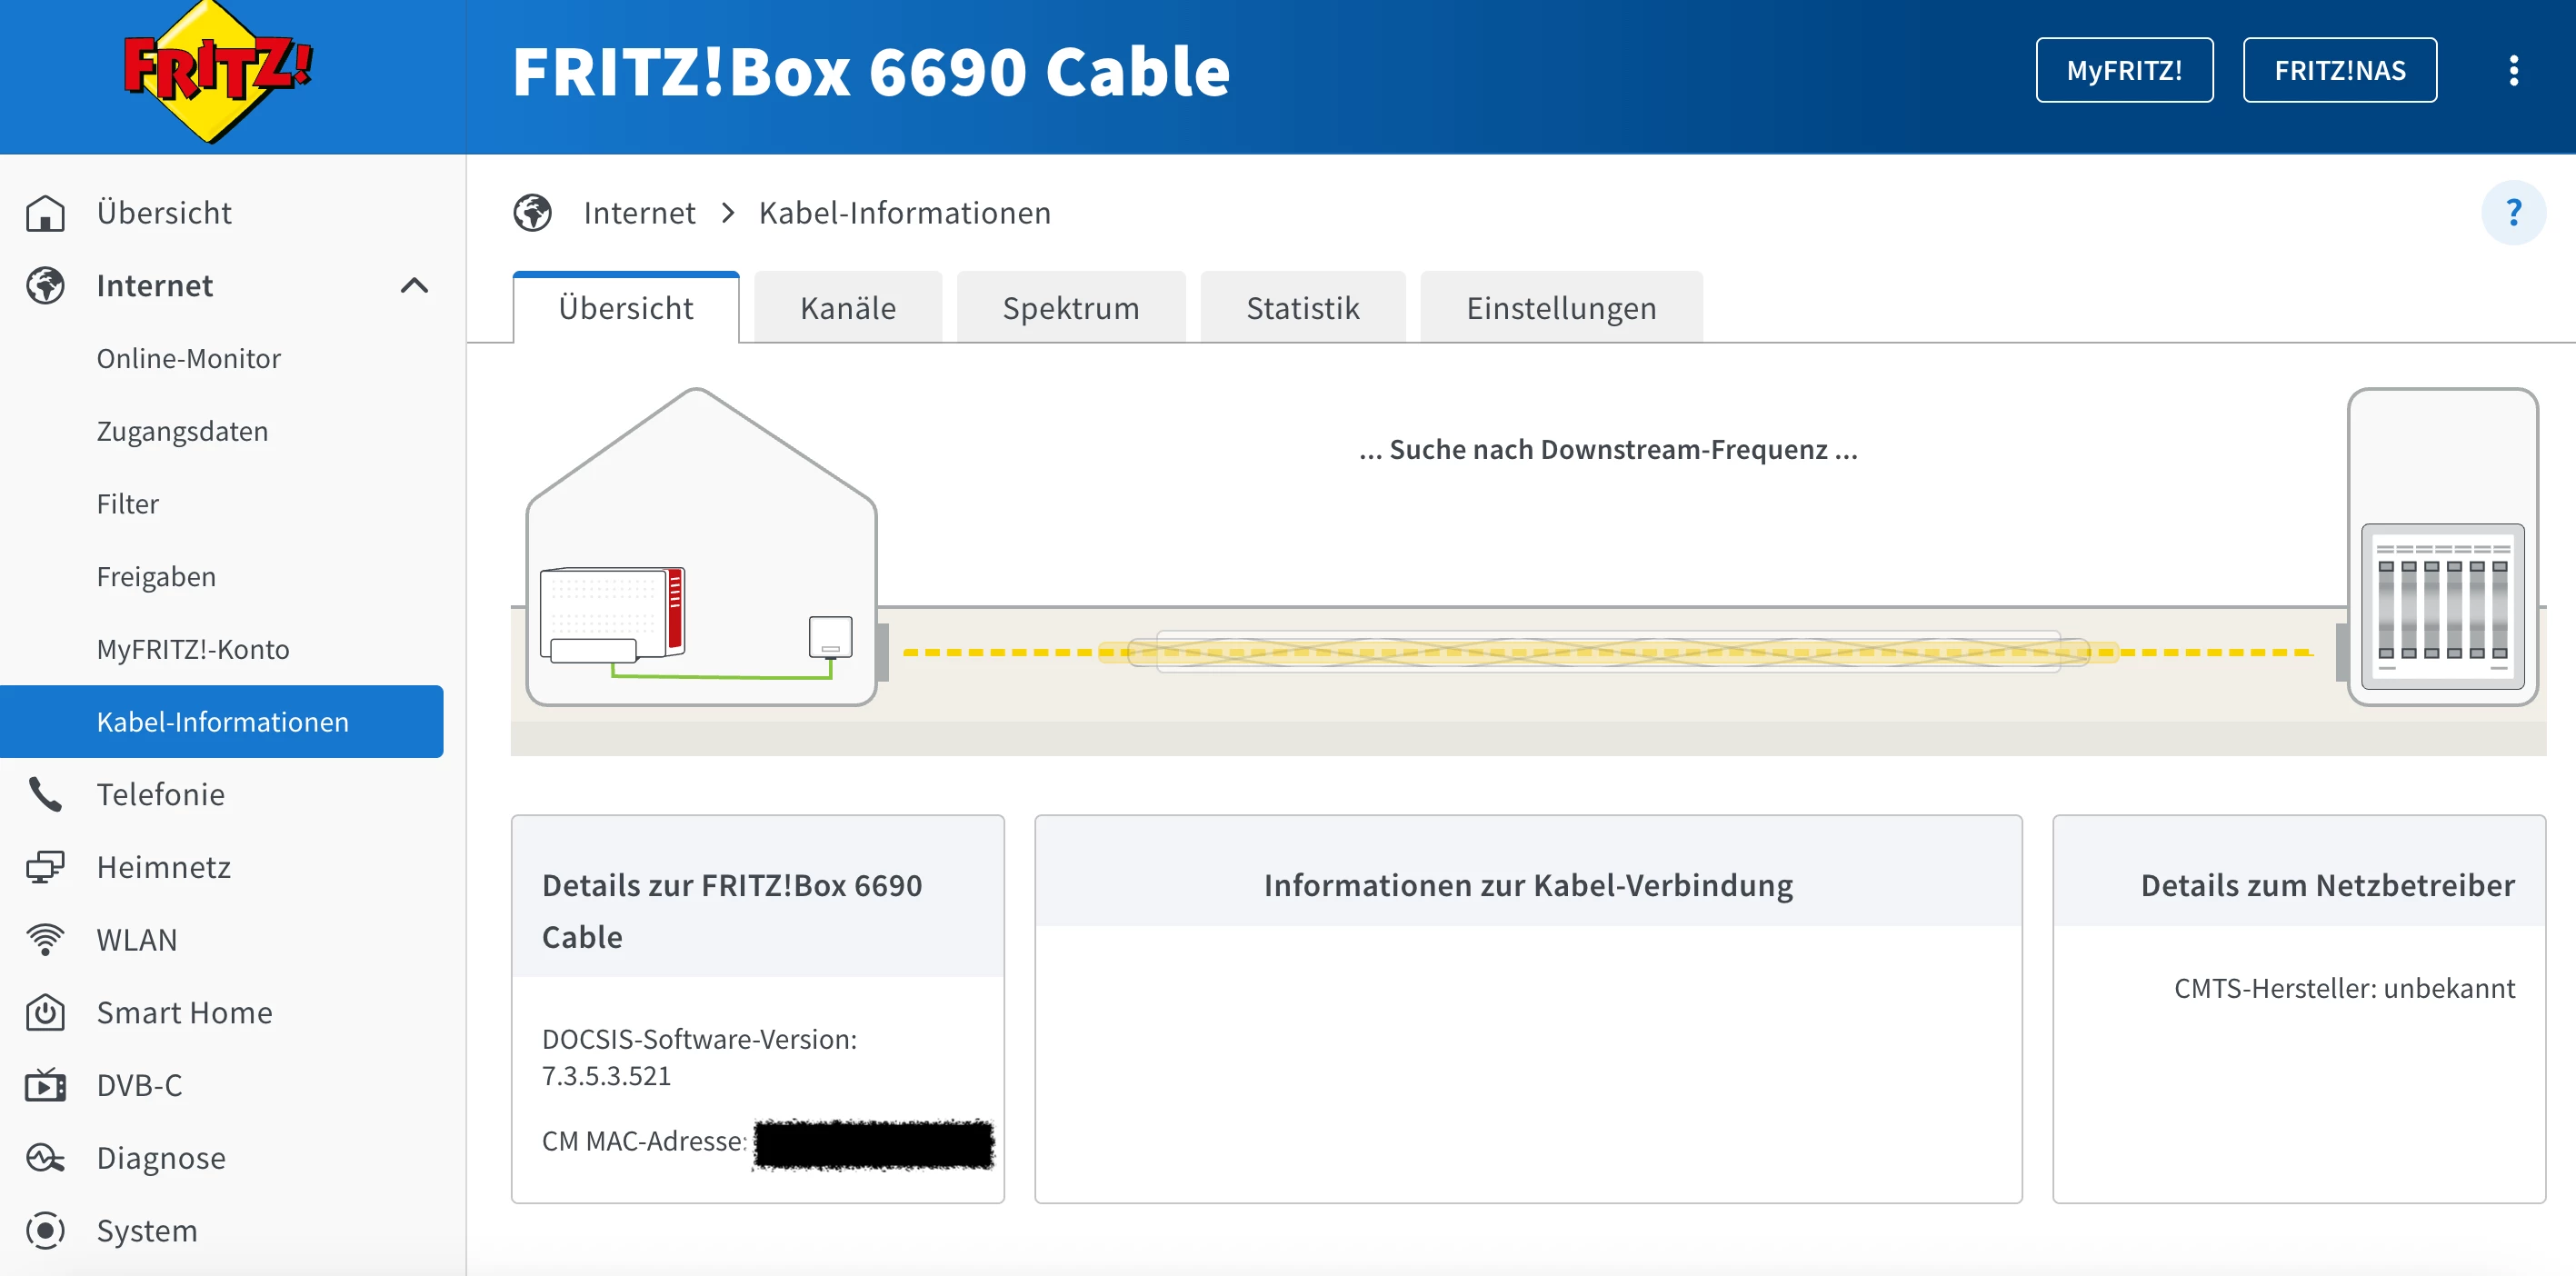Open the Spektrum tab
2576x1276 pixels.
(1070, 308)
